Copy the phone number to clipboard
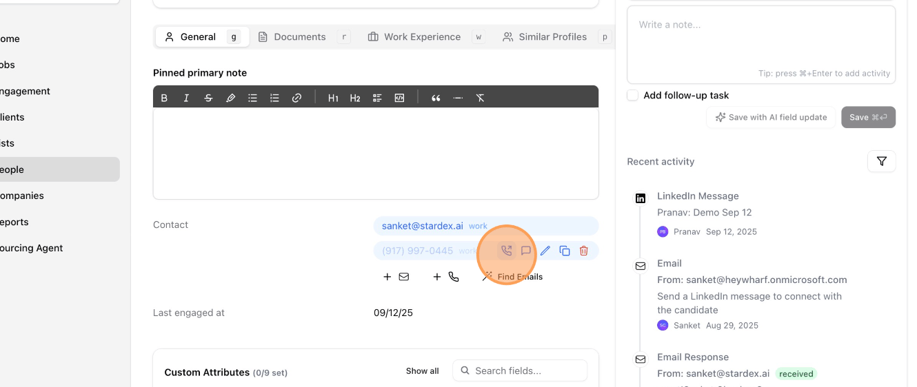The height and width of the screenshot is (387, 917). click(x=564, y=251)
